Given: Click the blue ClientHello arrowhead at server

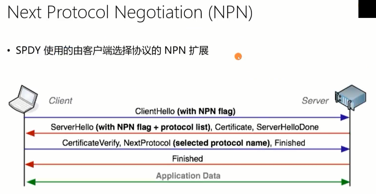Looking at the screenshot, I should point(345,117).
